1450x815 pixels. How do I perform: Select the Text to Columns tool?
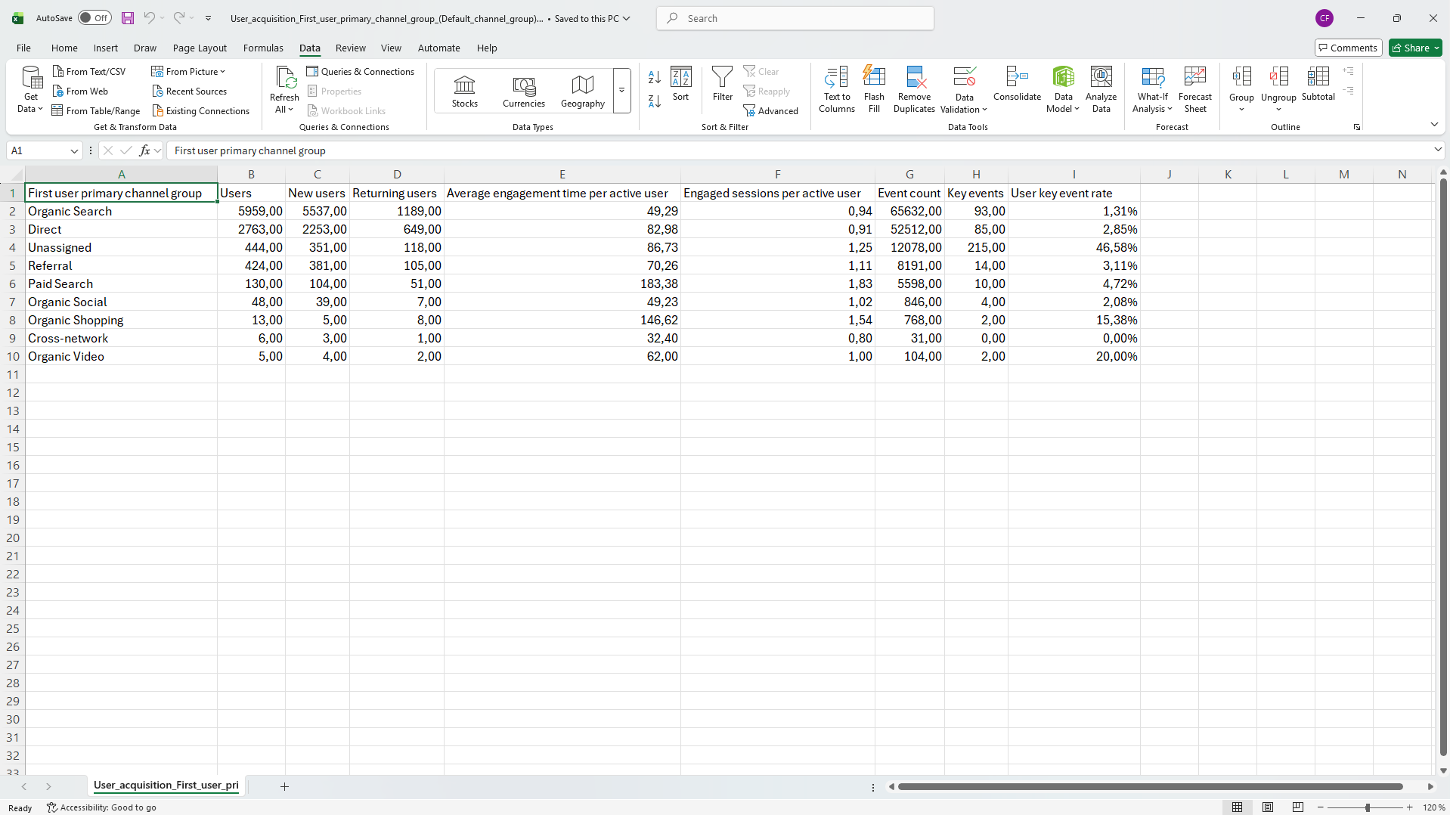(x=835, y=88)
